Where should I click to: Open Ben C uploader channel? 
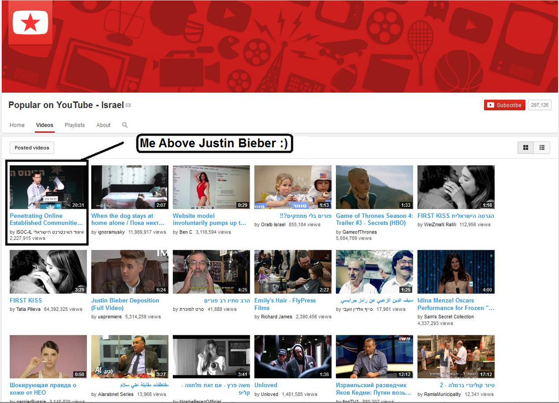click(186, 232)
